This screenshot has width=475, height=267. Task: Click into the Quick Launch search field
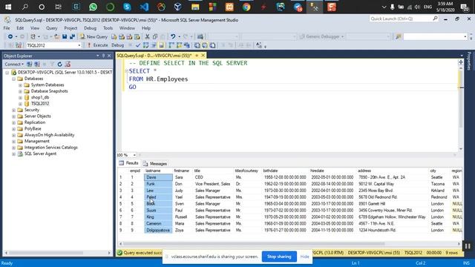click(x=401, y=19)
